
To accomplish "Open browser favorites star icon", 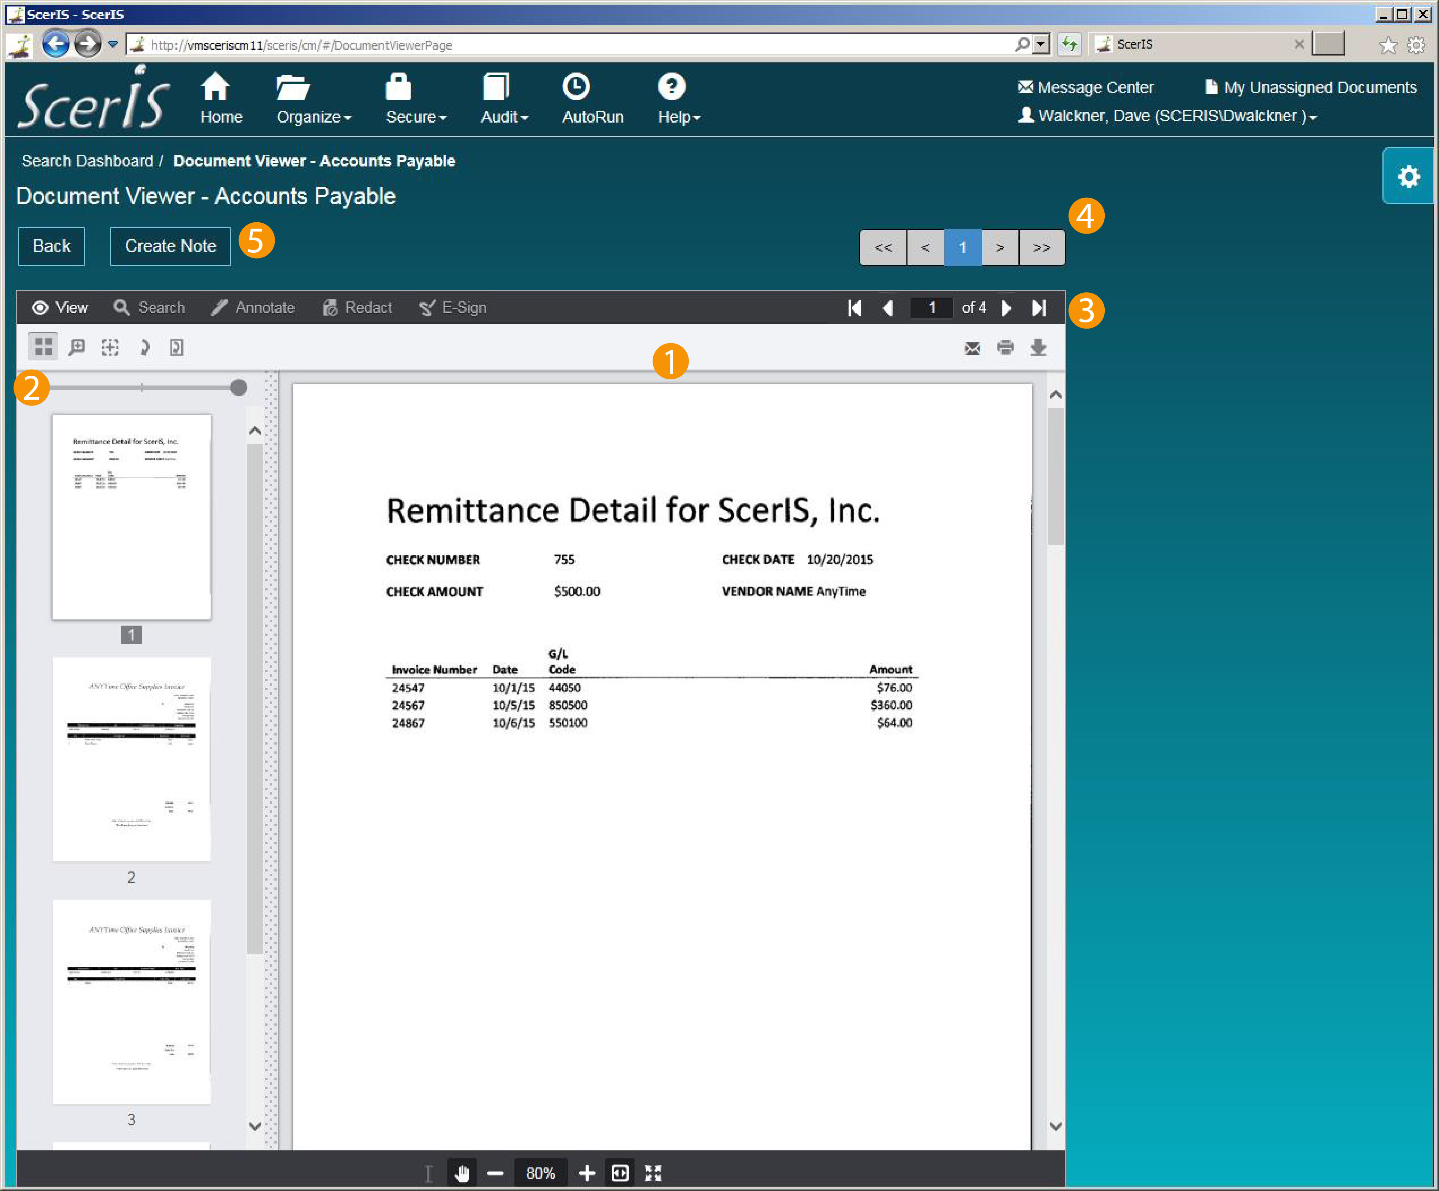I will point(1388,45).
